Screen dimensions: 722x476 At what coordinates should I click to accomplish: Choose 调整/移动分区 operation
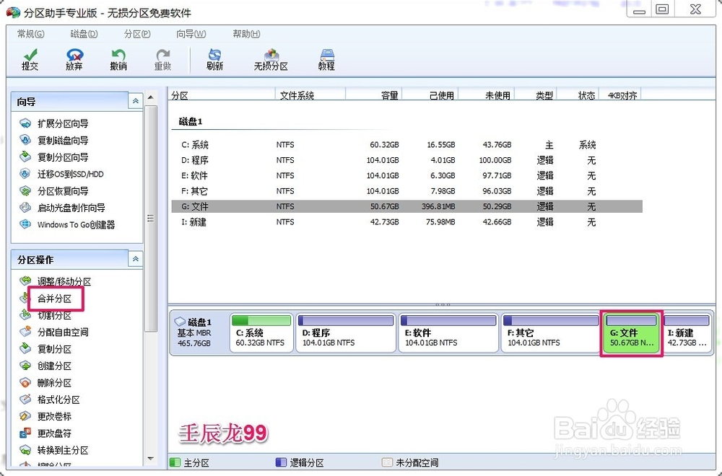56,281
